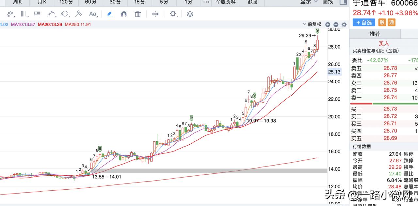This screenshot has height=206, width=418.
Task: Open chart settings gear near 前复权
Action: click(344, 24)
